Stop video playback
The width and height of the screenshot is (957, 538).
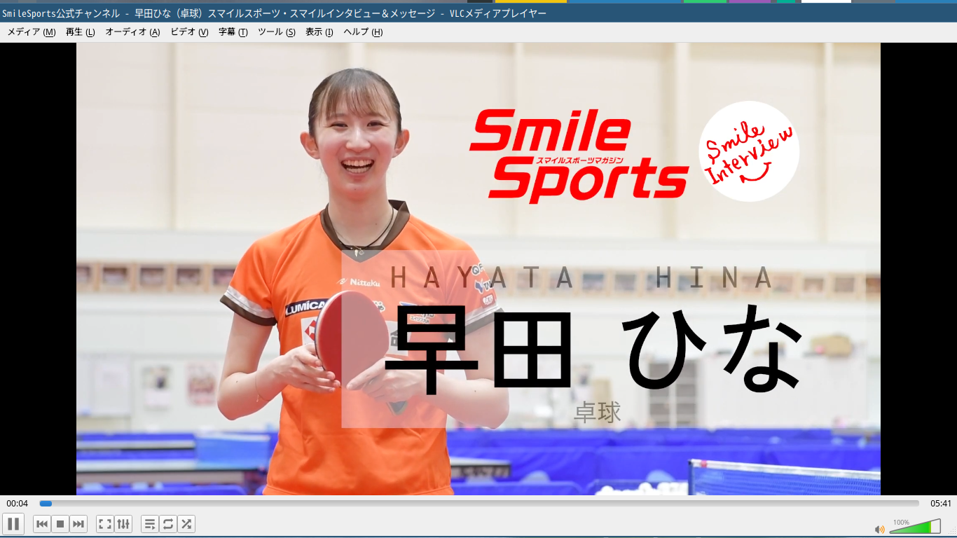[x=60, y=524]
